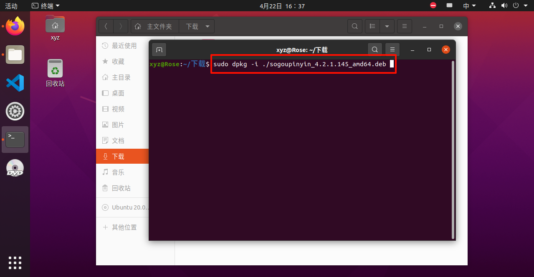The width and height of the screenshot is (534, 277).
Task: Open xyz home folder on desktop
Action: (55, 28)
